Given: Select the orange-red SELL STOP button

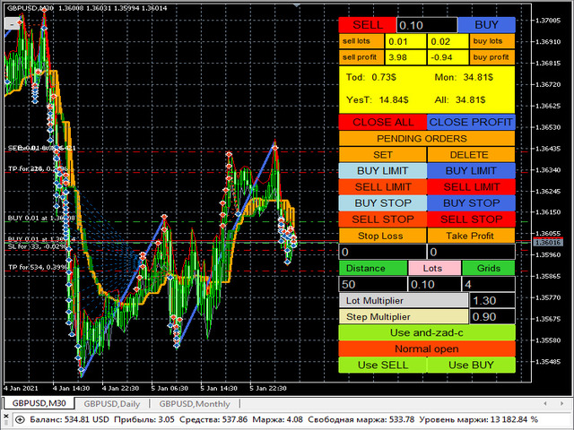Looking at the screenshot, I should click(x=383, y=219).
